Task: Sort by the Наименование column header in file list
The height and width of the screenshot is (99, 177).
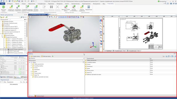Action: pyautogui.click(x=117, y=58)
